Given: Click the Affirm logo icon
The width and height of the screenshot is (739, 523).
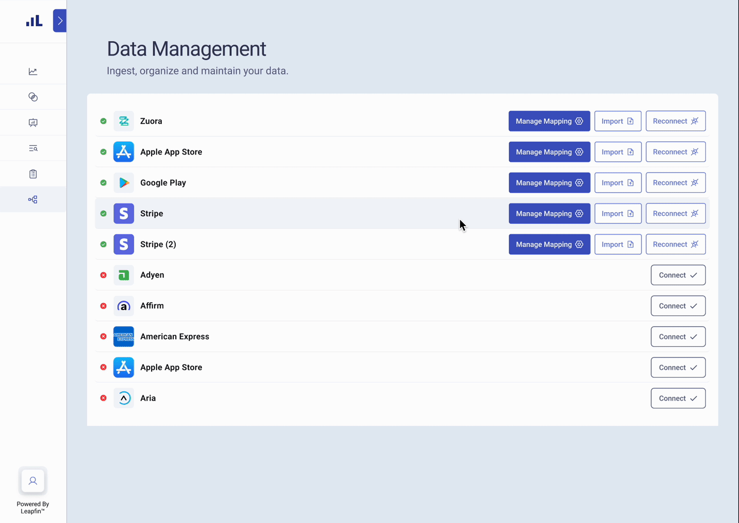Looking at the screenshot, I should click(x=124, y=306).
